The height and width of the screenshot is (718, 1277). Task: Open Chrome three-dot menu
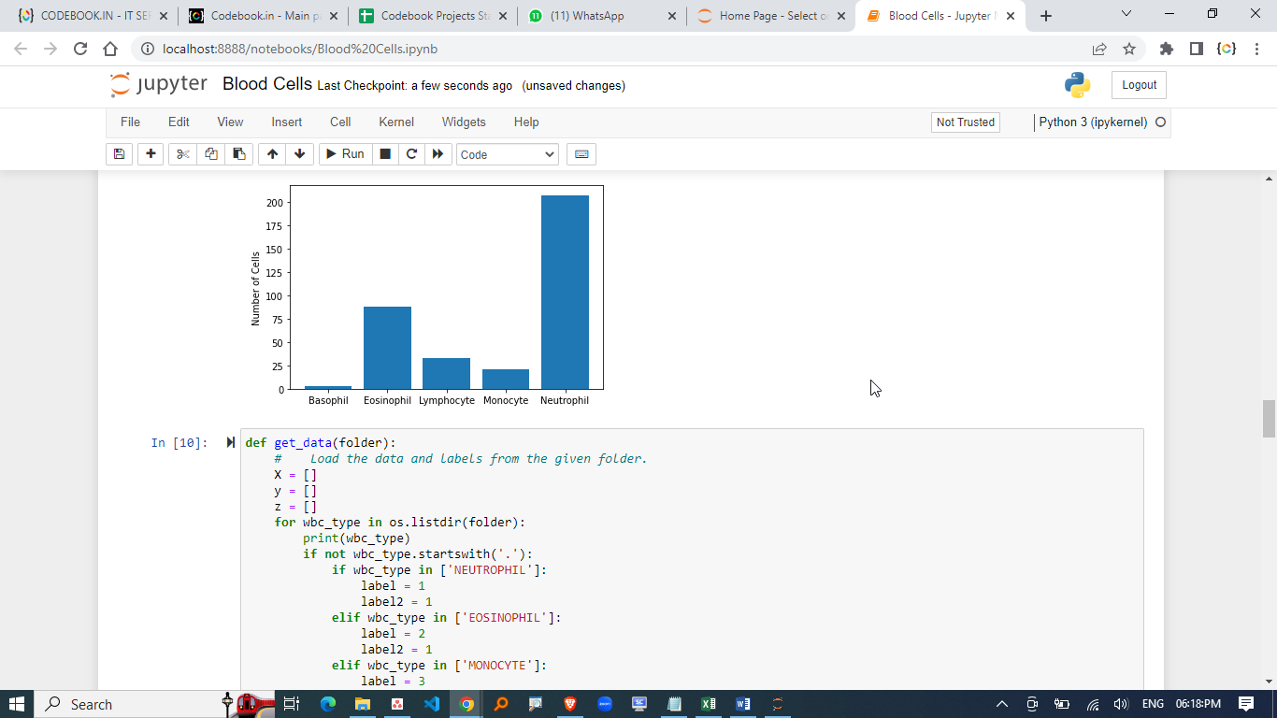click(1257, 49)
